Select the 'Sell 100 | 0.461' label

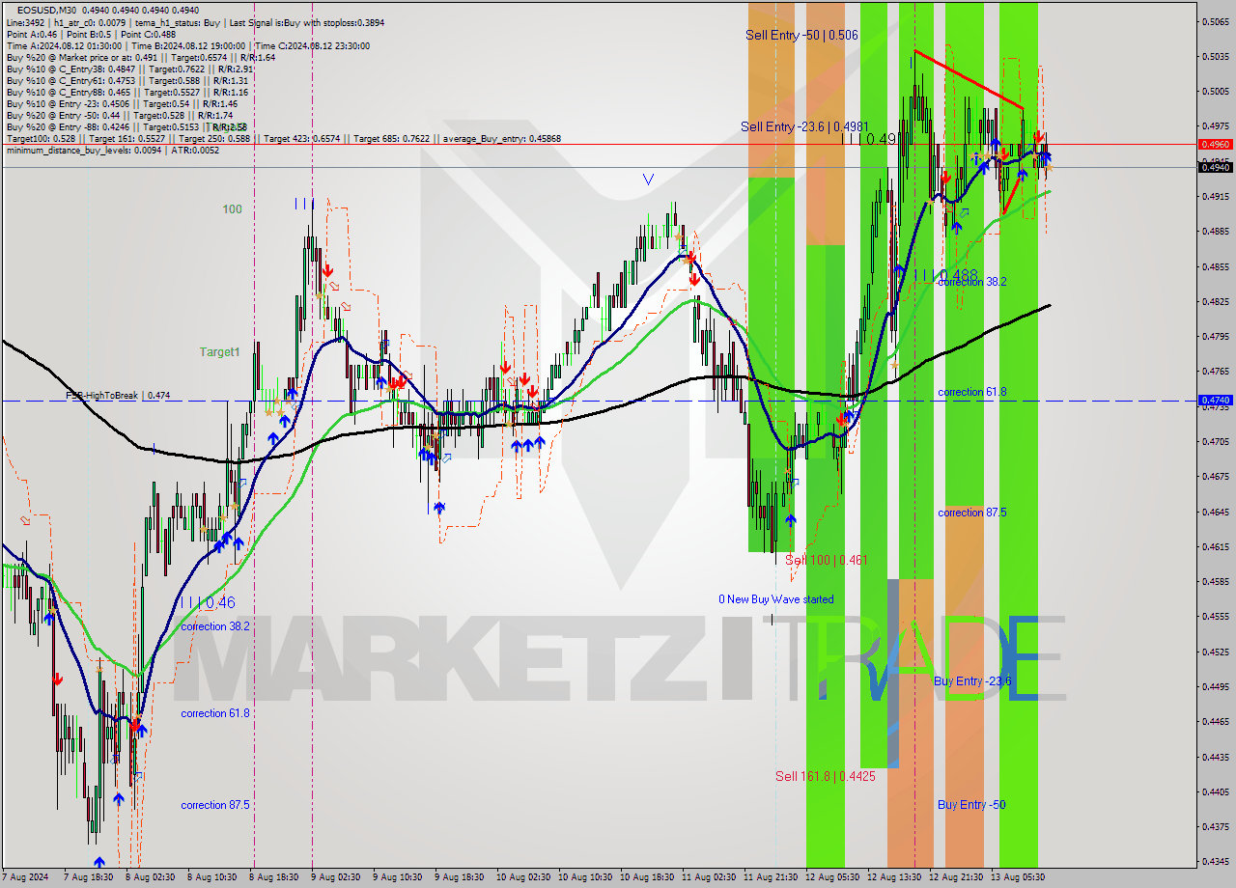point(826,560)
